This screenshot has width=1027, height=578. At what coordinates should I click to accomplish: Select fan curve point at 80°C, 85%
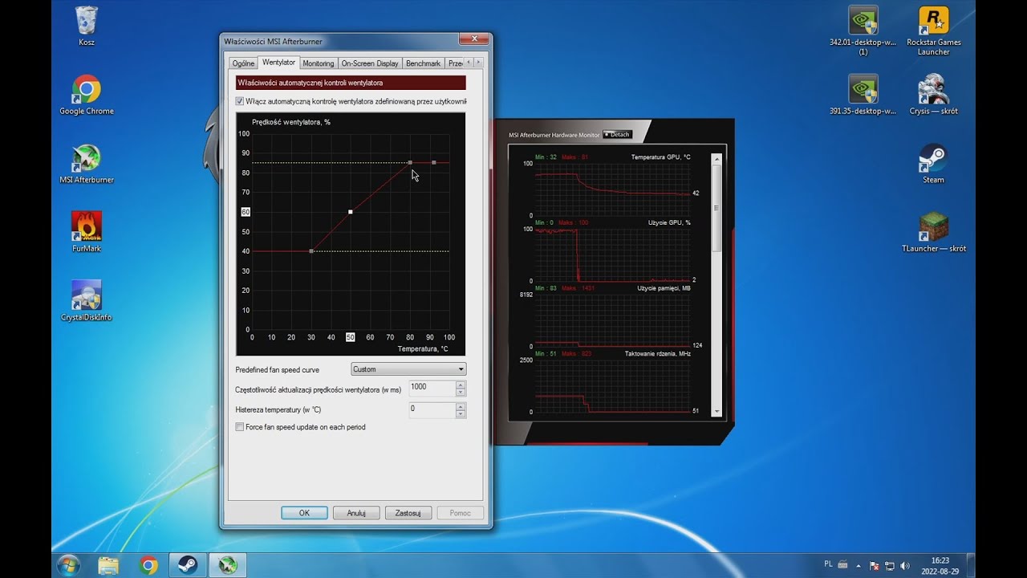pos(410,162)
